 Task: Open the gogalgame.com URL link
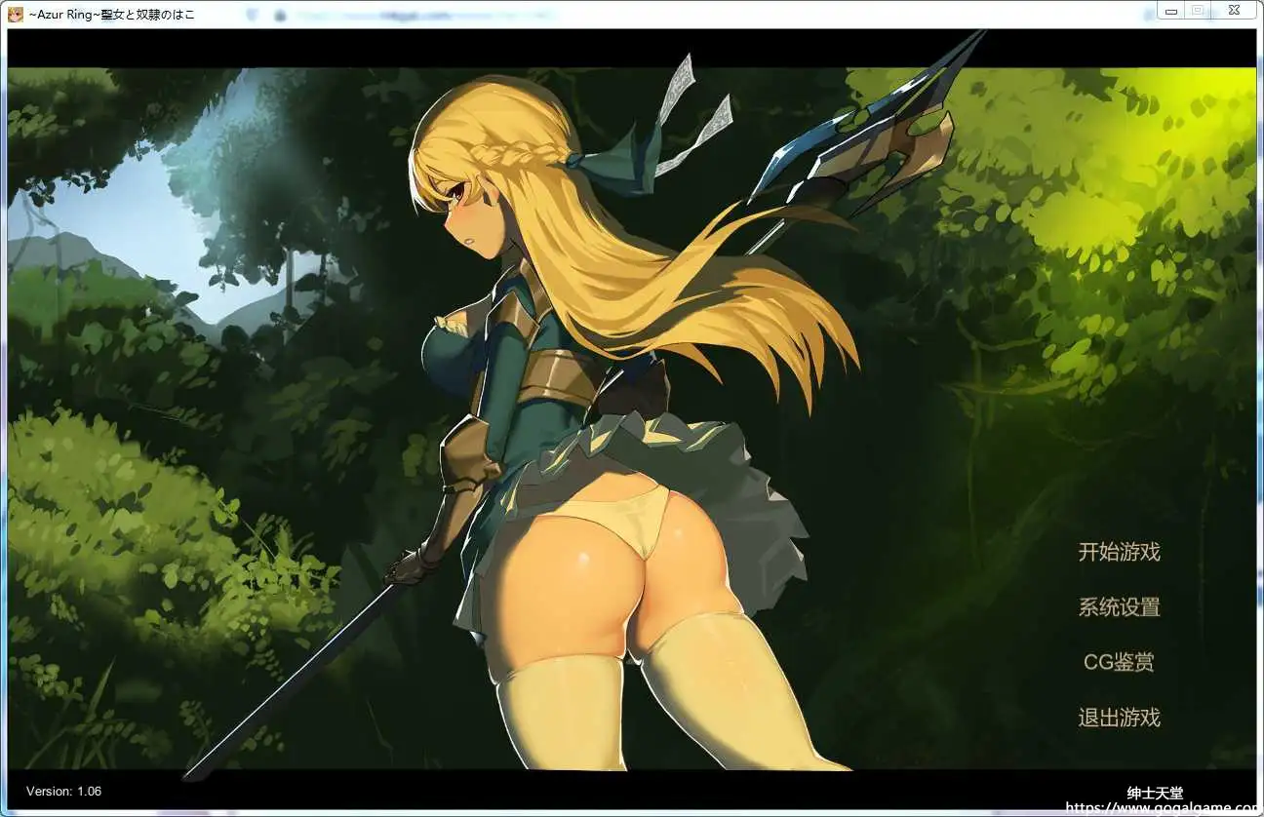pos(1163,808)
